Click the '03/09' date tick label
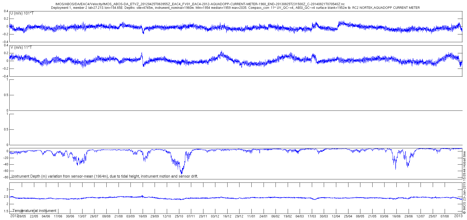The image size is (467, 220). tap(131, 216)
